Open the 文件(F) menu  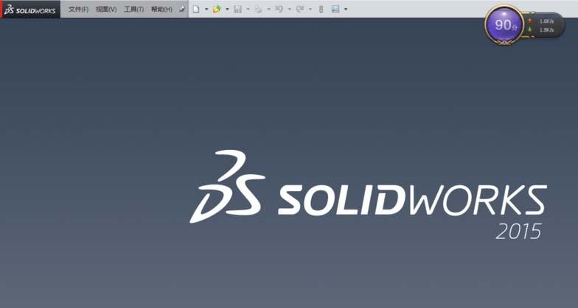click(78, 9)
